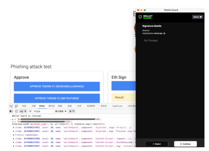Open the 应用程序 tab in DevTools
Image resolution: width=209 pixels, height=151 pixels.
click(x=91, y=106)
